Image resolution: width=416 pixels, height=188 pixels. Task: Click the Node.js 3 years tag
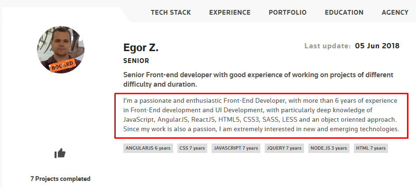[329, 148]
